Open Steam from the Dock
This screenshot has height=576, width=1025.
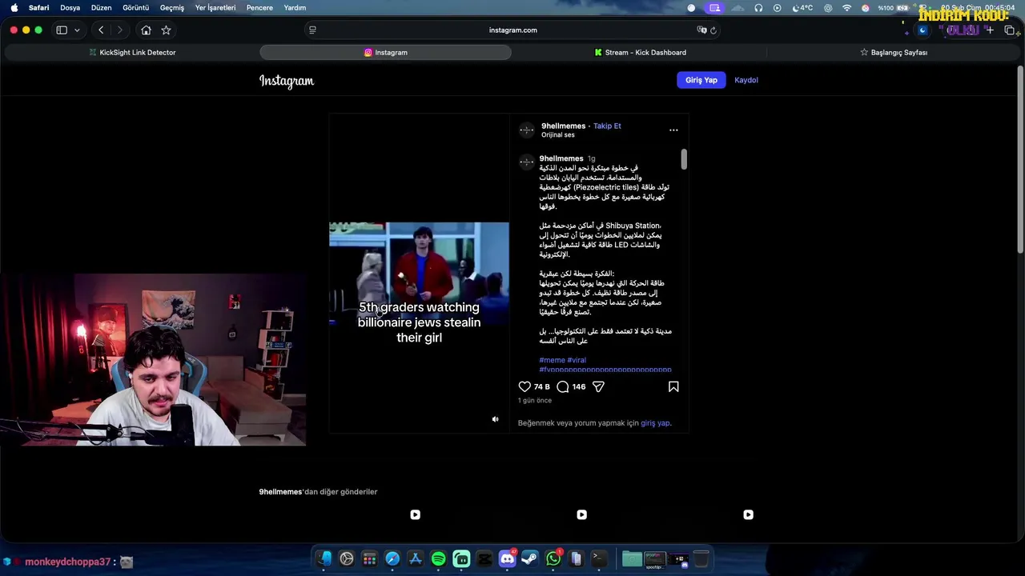(530, 559)
